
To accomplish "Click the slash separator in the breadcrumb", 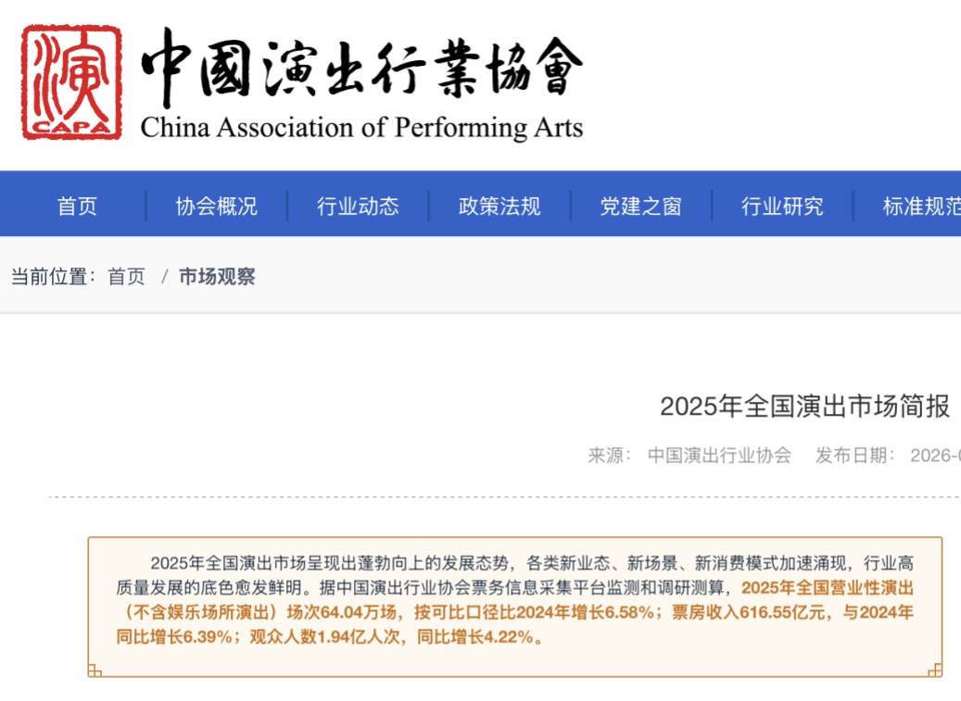I will (x=164, y=277).
